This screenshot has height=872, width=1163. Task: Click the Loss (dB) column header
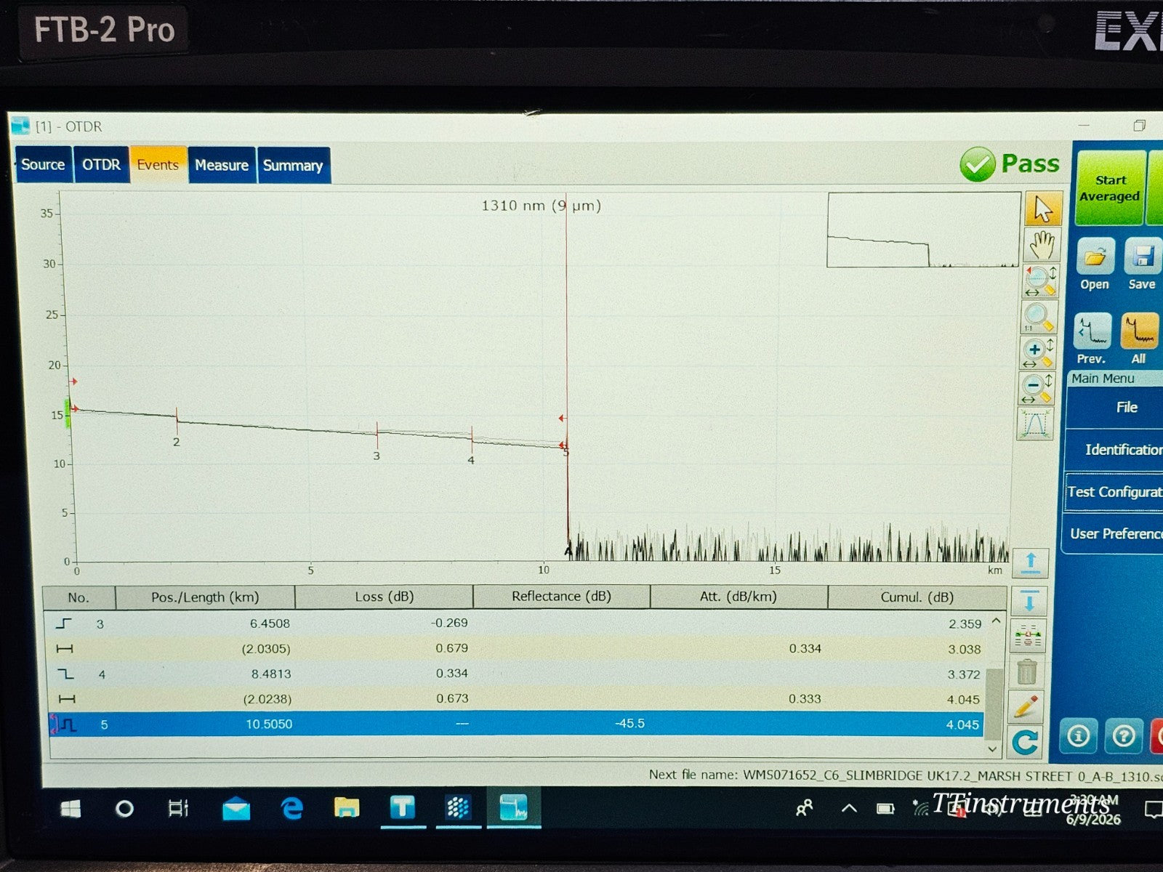pyautogui.click(x=384, y=597)
